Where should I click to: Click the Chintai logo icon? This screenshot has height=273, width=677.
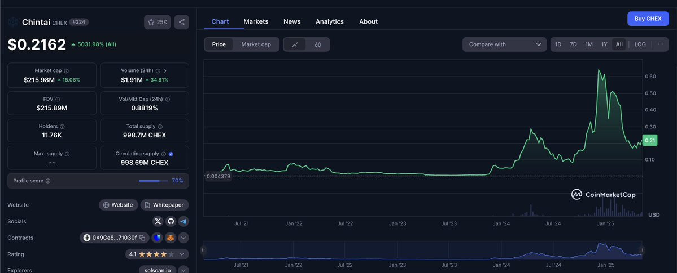(12, 22)
